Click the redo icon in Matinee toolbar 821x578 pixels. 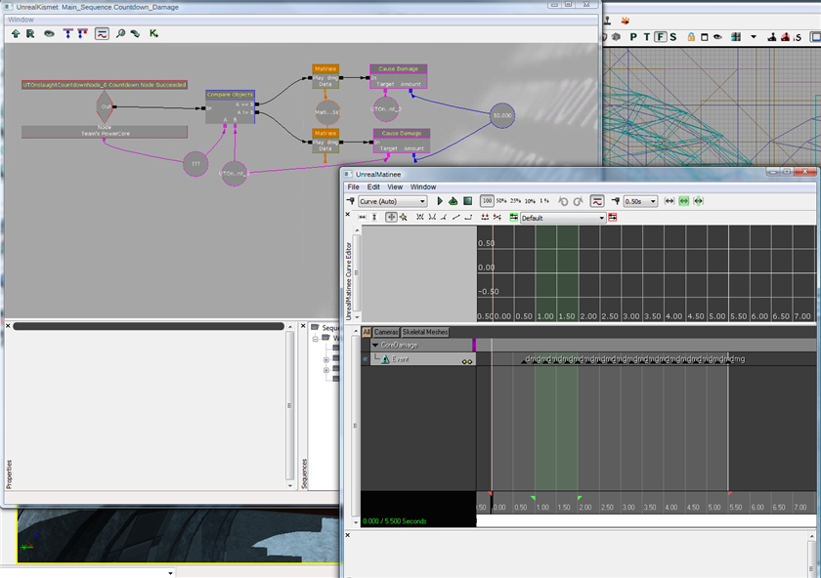pyautogui.click(x=578, y=201)
